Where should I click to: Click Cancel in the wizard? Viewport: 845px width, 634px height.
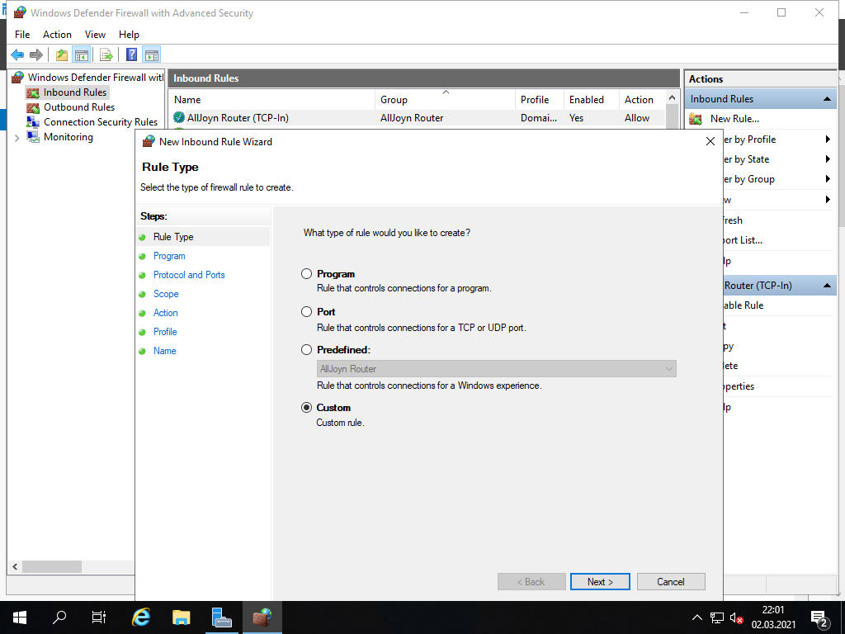point(671,582)
